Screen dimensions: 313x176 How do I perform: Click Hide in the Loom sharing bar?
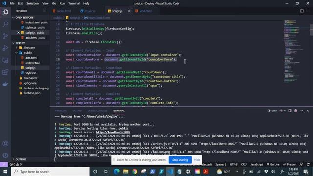pos(197,160)
